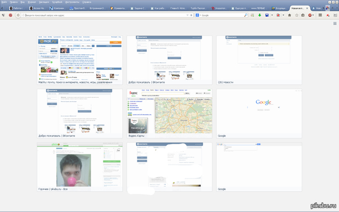Click the Go arrow in the address bar
The width and height of the screenshot is (339, 212).
(191, 15)
